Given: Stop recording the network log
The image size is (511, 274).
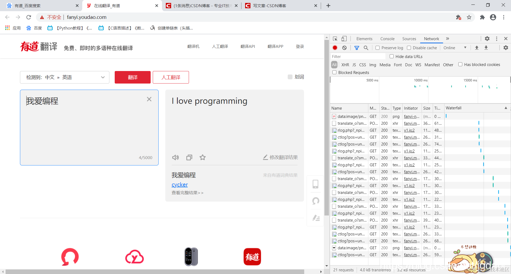Looking at the screenshot, I should [335, 48].
